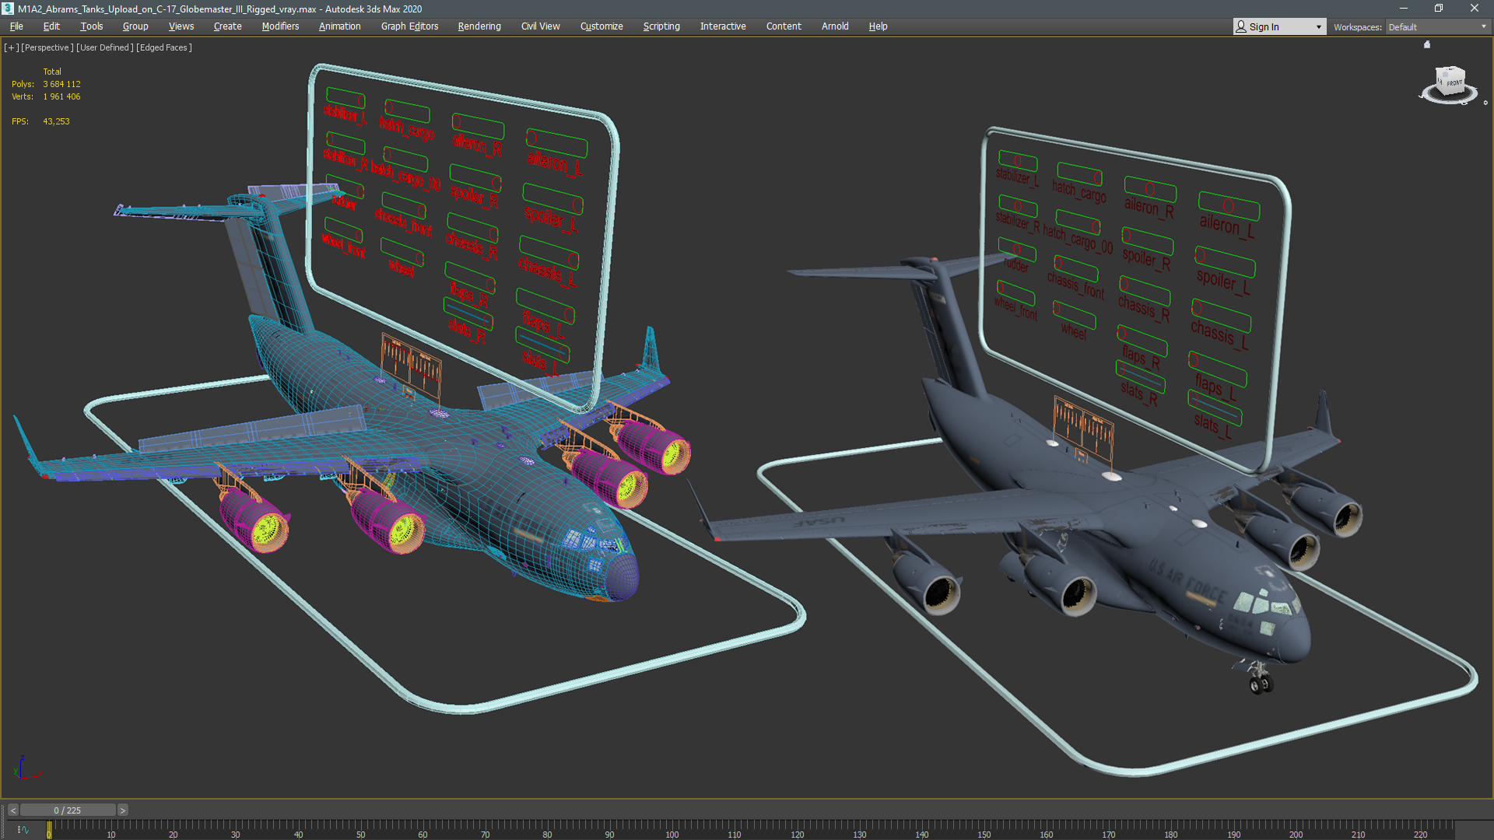Click the ViewCube home icon
This screenshot has width=1494, height=840.
click(x=1427, y=44)
